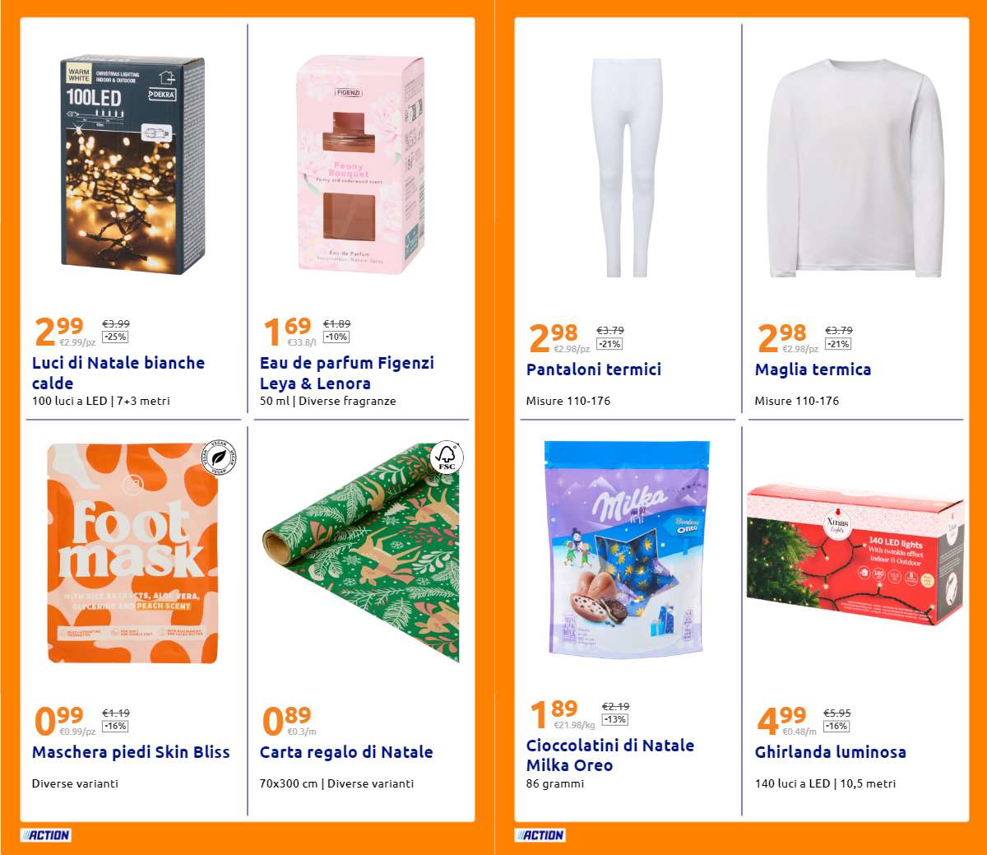This screenshot has width=987, height=855.
Task: Click the -10% discount badge on perfume
Action: pos(336,337)
